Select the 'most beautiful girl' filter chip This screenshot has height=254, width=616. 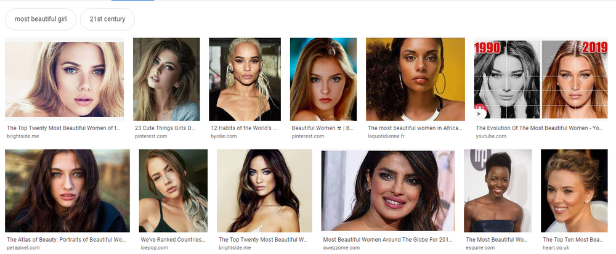pyautogui.click(x=41, y=19)
